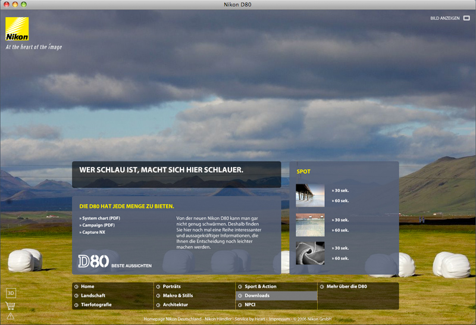Click the D80 logo in the panel
The width and height of the screenshot is (476, 325).
point(93,261)
